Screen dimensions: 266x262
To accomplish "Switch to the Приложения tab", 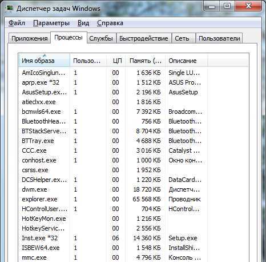I will (x=30, y=38).
